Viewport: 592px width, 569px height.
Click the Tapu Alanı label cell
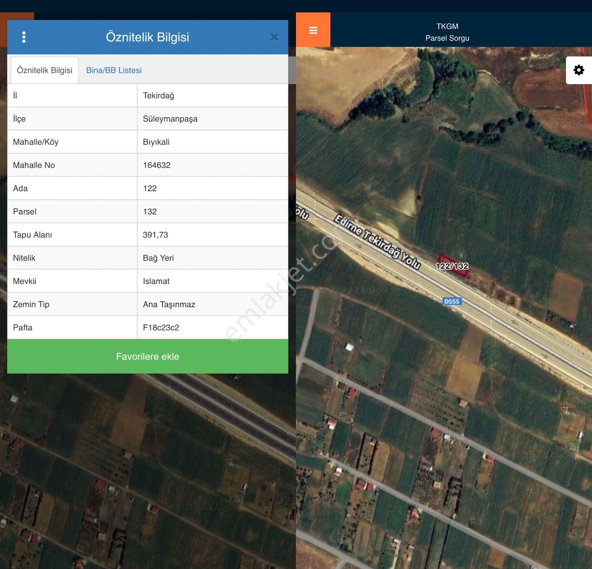[x=72, y=235]
